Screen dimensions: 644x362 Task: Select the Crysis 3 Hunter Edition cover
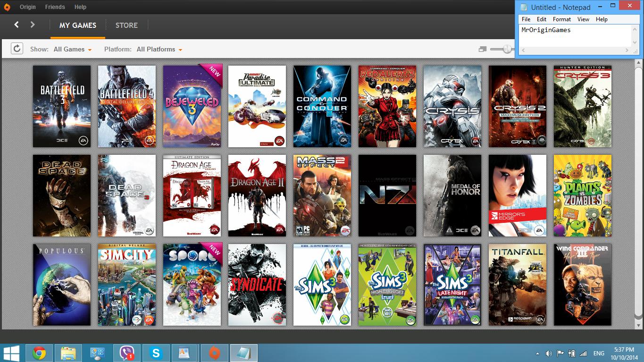tap(583, 106)
